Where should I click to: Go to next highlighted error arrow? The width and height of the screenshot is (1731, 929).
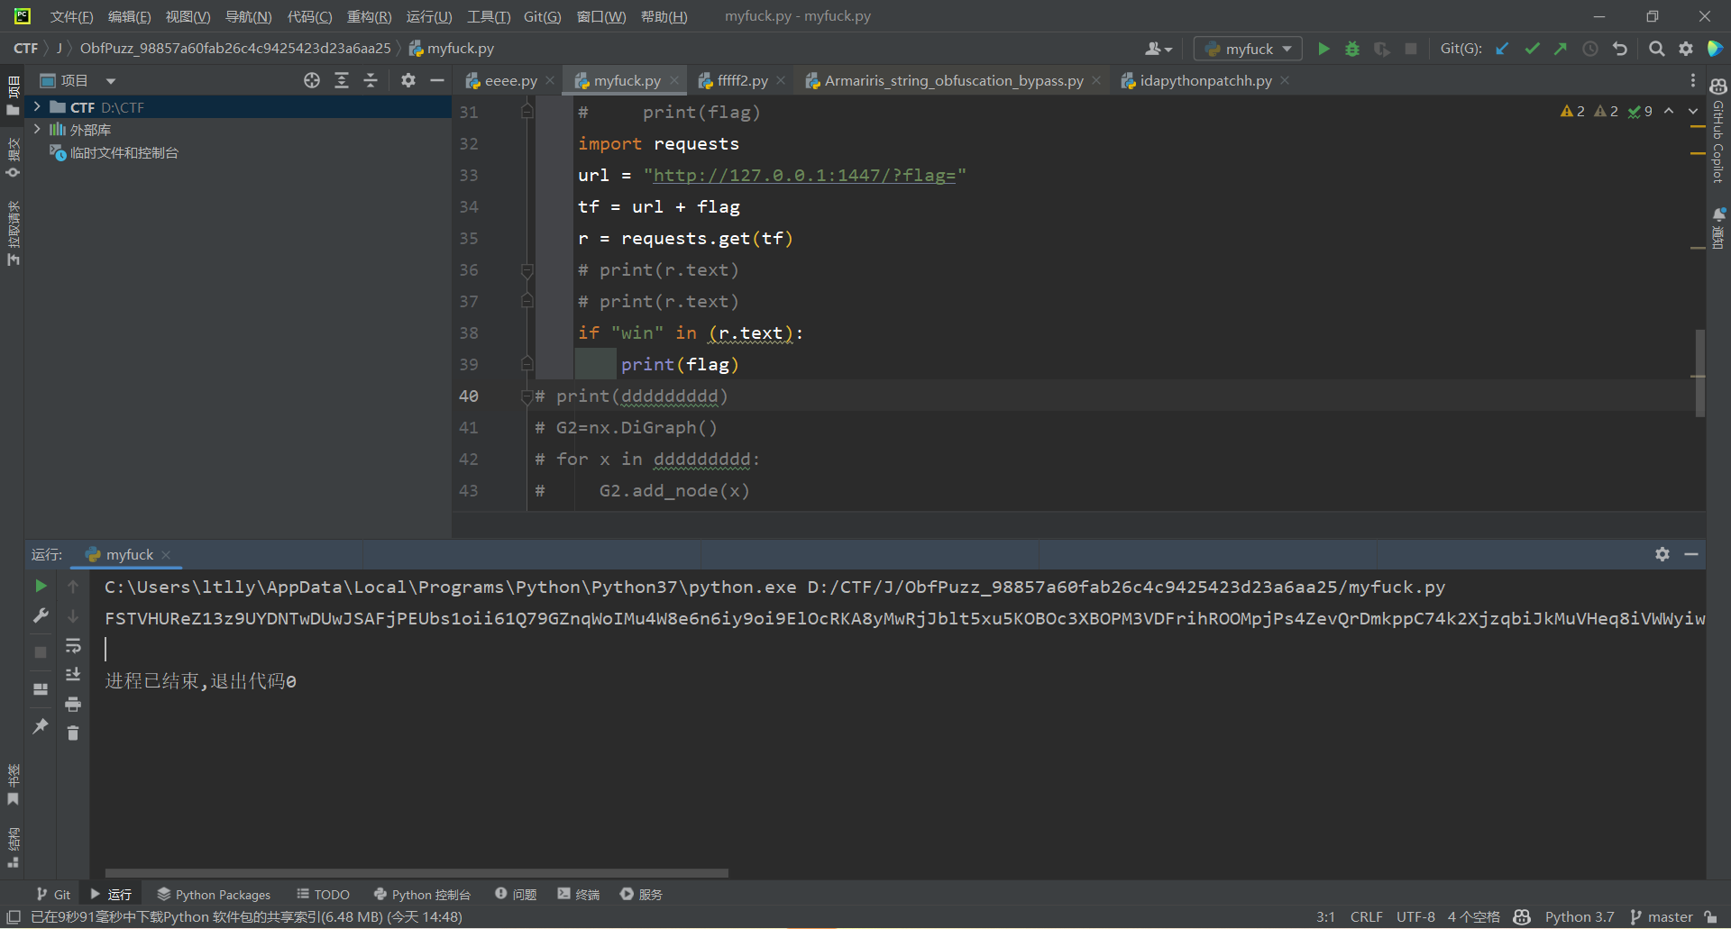coord(1693,111)
